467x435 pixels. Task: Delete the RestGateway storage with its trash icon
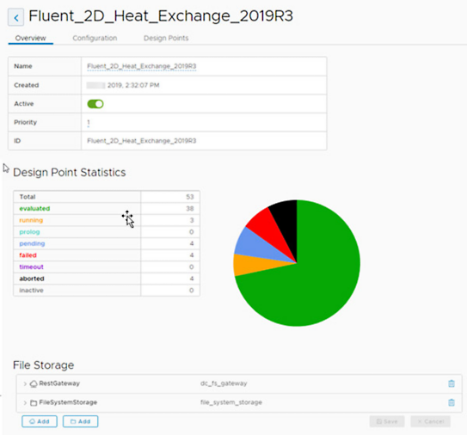point(452,383)
